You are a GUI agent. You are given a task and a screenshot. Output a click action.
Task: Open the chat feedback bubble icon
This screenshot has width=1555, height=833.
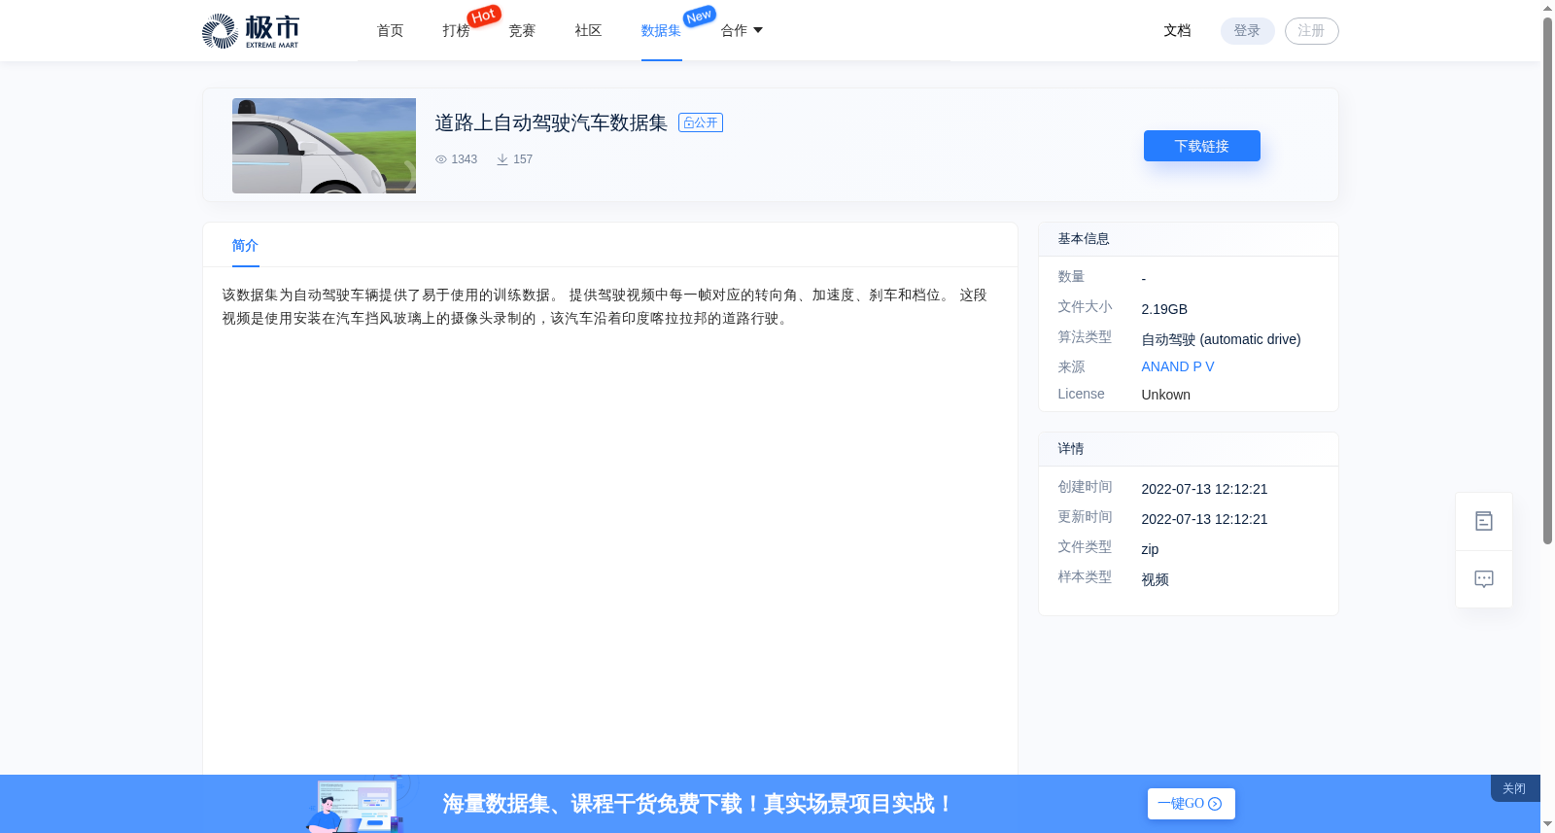click(1484, 579)
